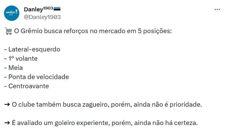Screen dimensions: 225x133
Task: Open the tweet's three-dot more options menu
Action: click(x=217, y=9)
